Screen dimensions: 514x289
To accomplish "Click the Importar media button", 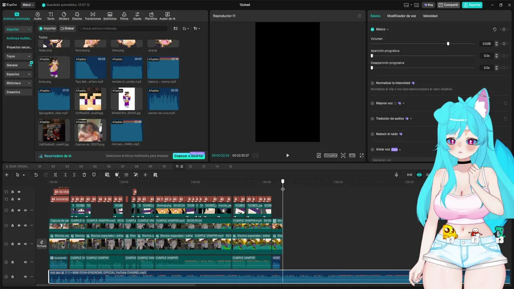I will pos(47,28).
